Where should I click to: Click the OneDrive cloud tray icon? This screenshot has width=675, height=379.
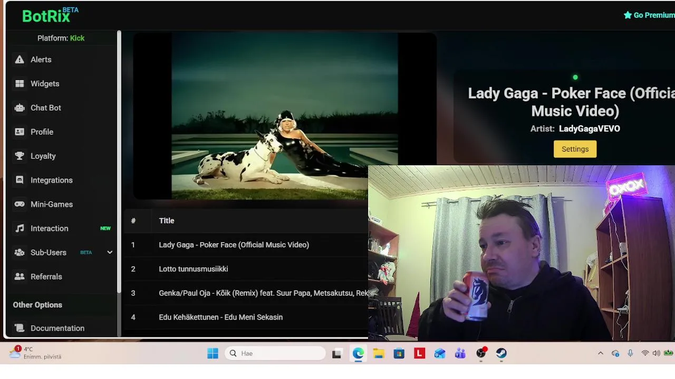[x=615, y=353]
